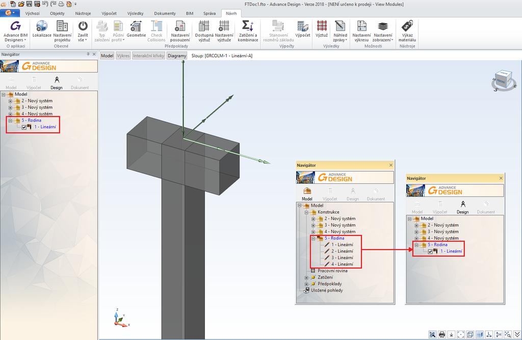Screen dimensions: 522x340
Task: Select 5 - Rodina in left Navigátor
Action: click(31, 120)
